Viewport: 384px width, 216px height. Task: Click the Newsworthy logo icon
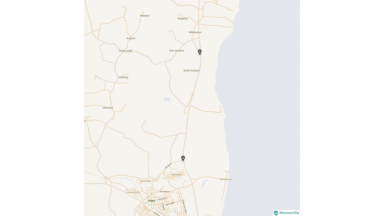[x=276, y=213]
